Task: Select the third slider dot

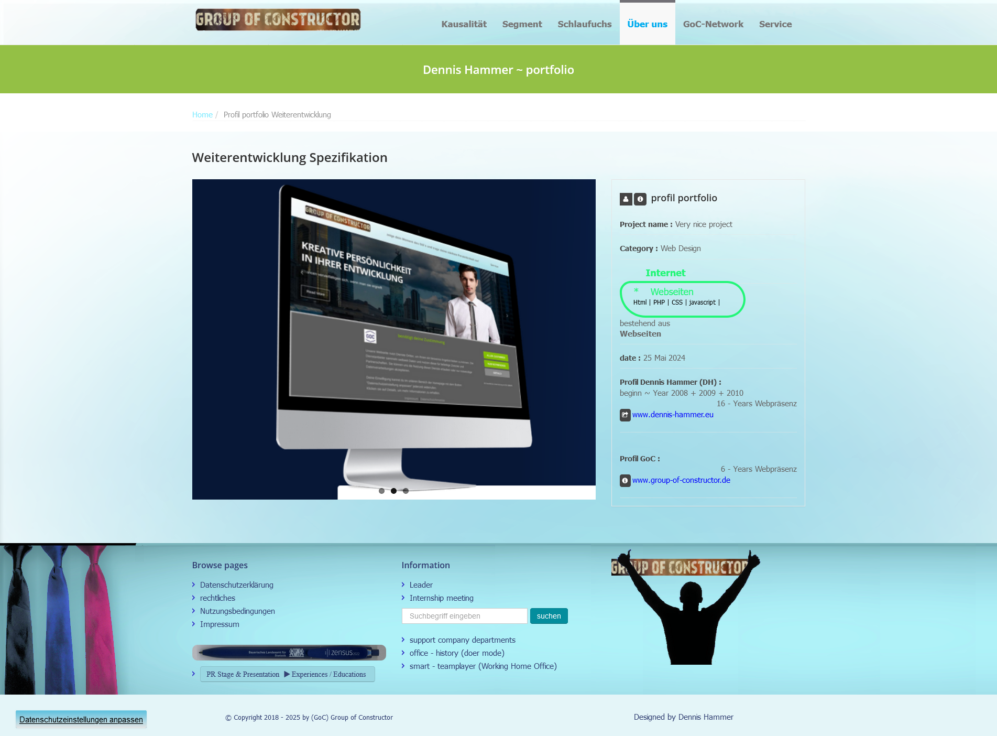Action: (406, 491)
